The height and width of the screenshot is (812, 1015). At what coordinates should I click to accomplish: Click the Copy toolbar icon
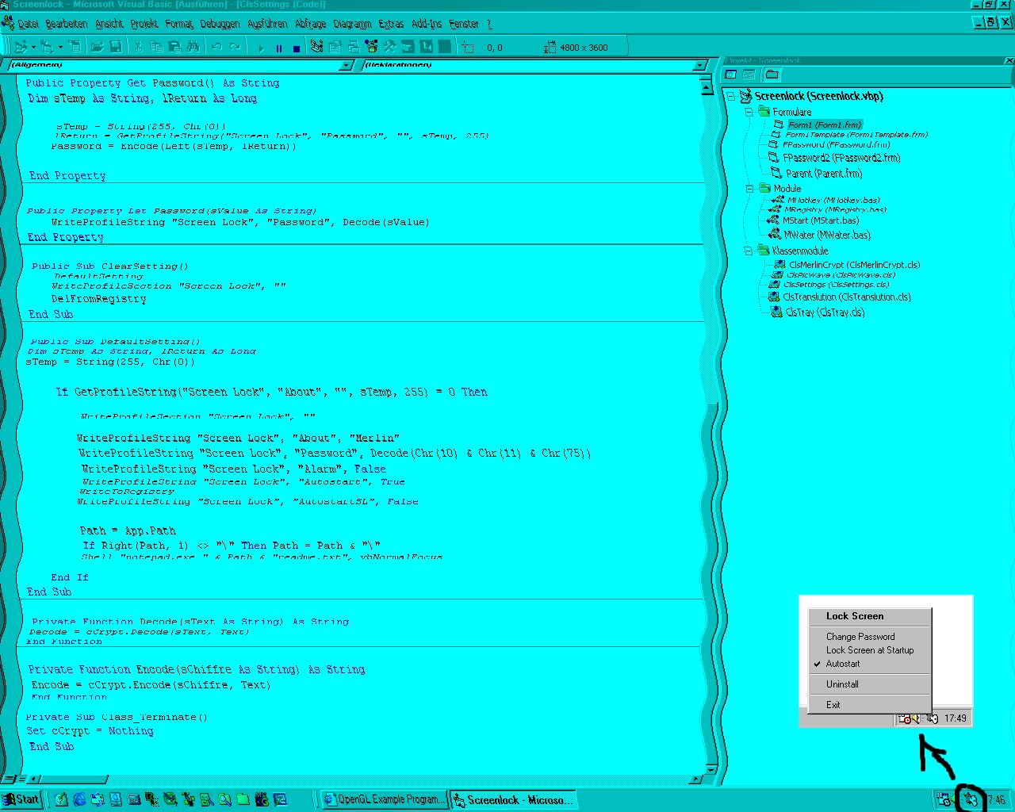156,48
